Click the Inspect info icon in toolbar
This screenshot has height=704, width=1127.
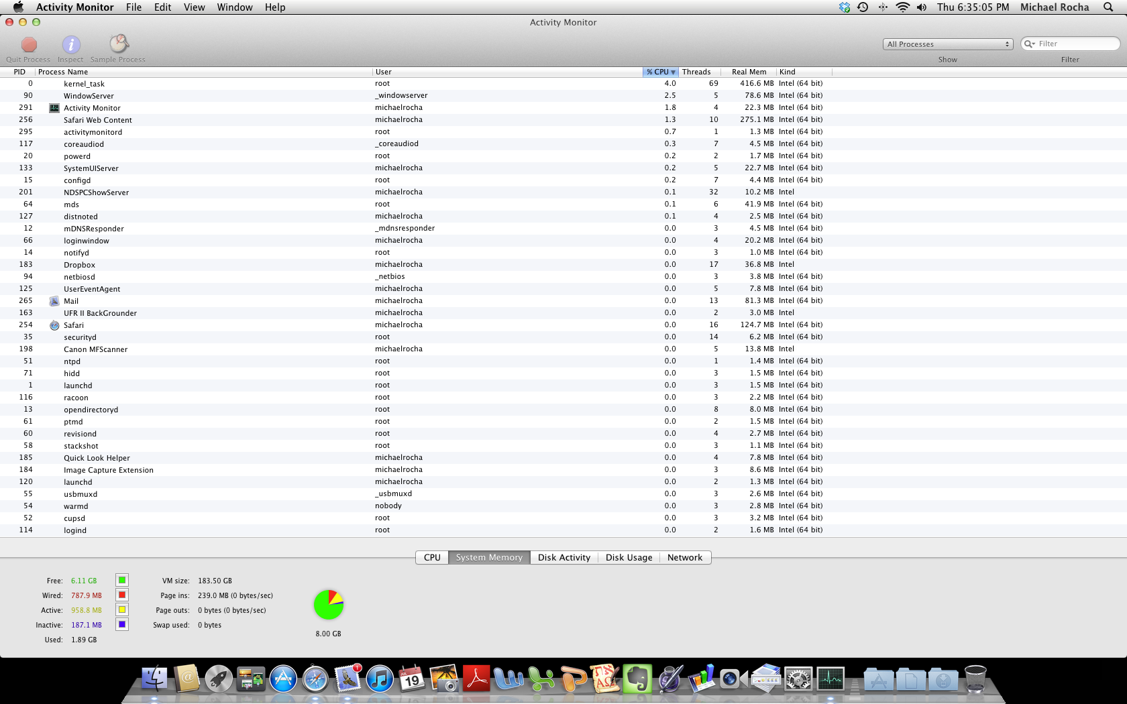click(71, 45)
